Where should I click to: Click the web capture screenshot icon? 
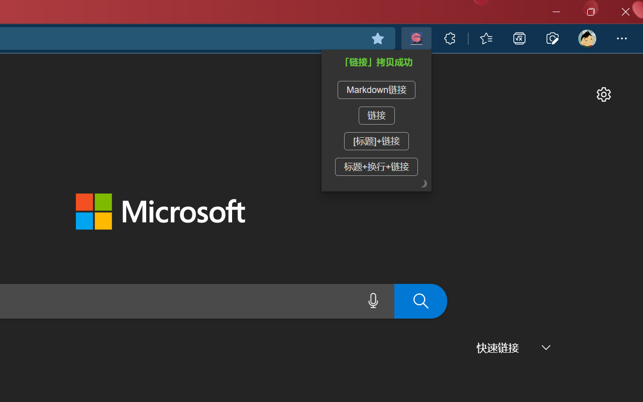point(553,38)
